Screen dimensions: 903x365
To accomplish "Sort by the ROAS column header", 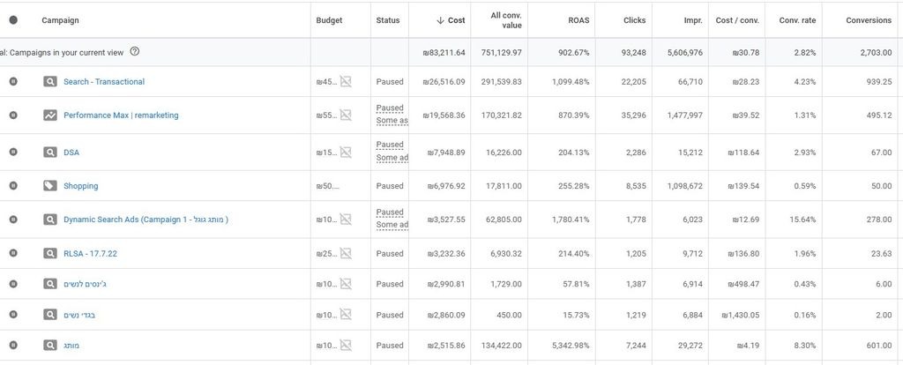I will click(x=578, y=20).
